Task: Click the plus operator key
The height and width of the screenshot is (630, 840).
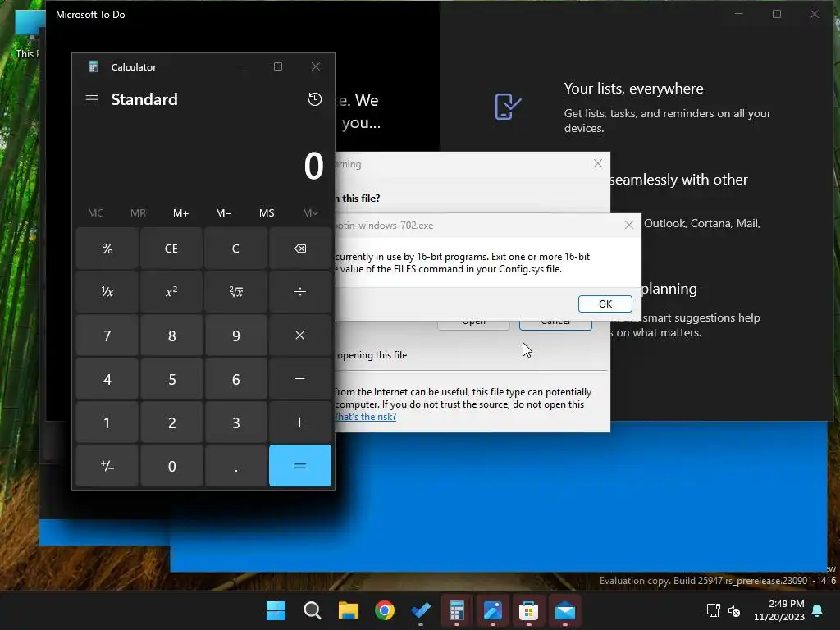Action: coord(300,422)
